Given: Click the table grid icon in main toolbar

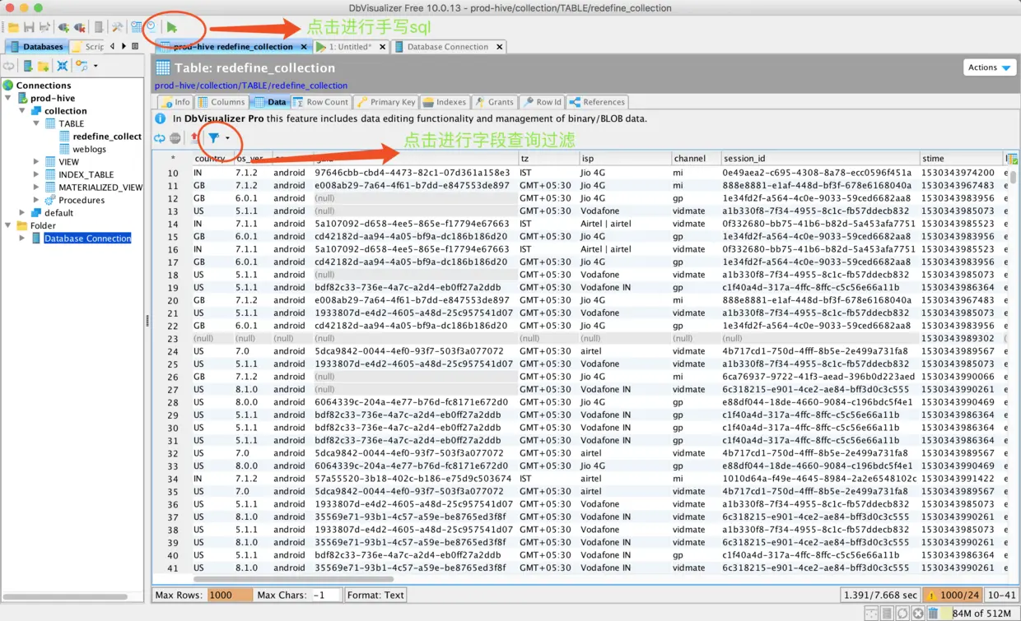Looking at the screenshot, I should point(136,27).
